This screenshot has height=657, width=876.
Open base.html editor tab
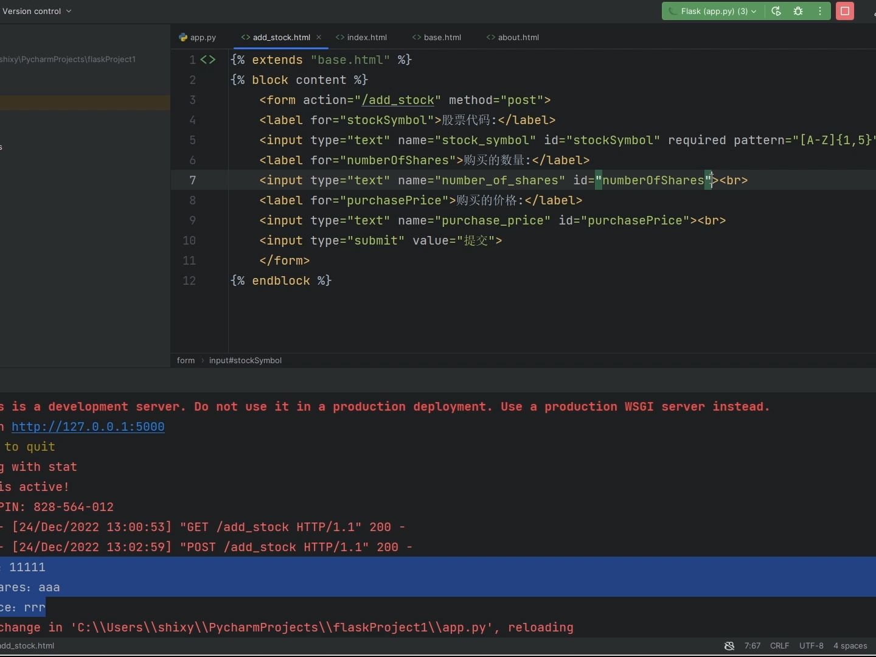click(437, 37)
